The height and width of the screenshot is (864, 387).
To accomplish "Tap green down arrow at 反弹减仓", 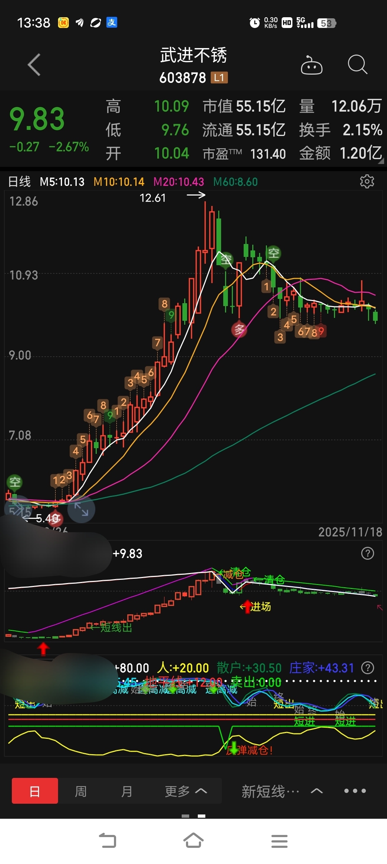I will (234, 748).
